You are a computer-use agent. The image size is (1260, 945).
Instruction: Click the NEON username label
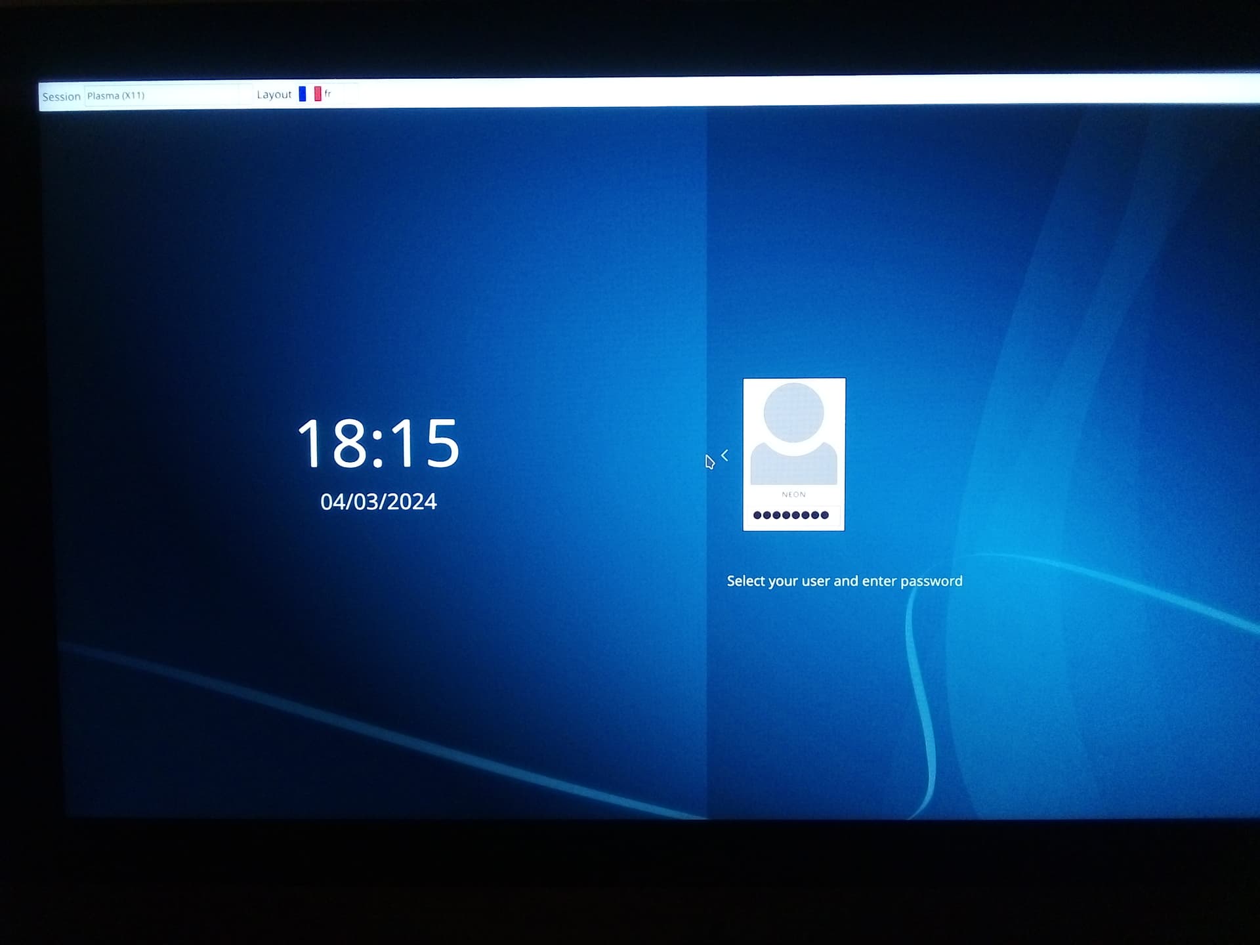[793, 494]
